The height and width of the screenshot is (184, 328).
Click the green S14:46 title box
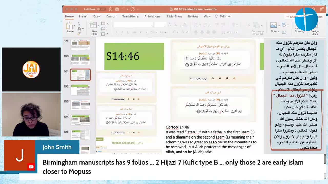(x=134, y=56)
